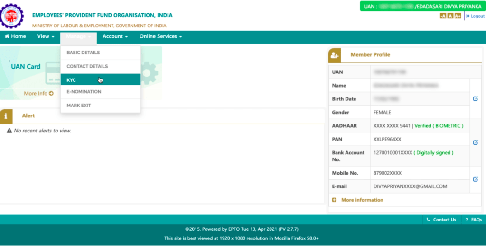Click the Powered by EPFO footer text
486x247 pixels.
242,229
